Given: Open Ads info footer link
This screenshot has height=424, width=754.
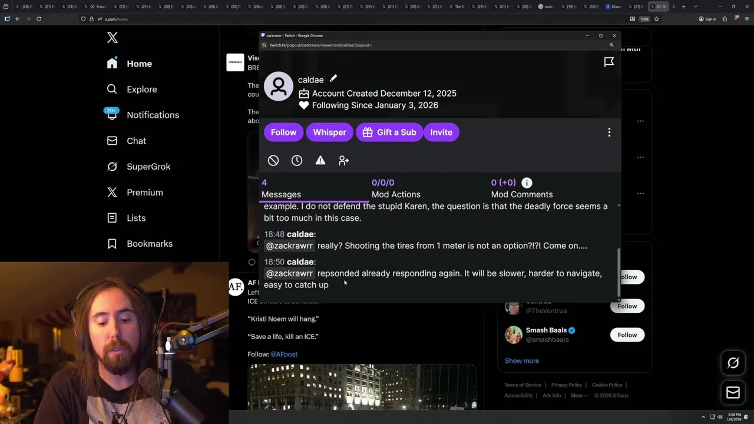Looking at the screenshot, I should [552, 396].
